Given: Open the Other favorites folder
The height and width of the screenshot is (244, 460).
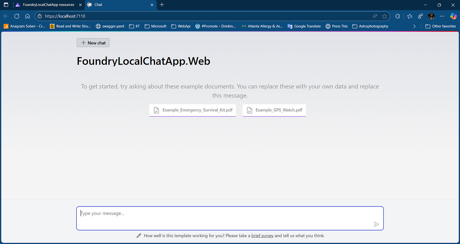Looking at the screenshot, I should point(440,26).
